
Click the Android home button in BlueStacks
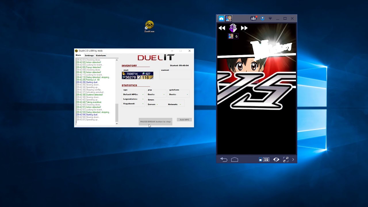pyautogui.click(x=235, y=160)
